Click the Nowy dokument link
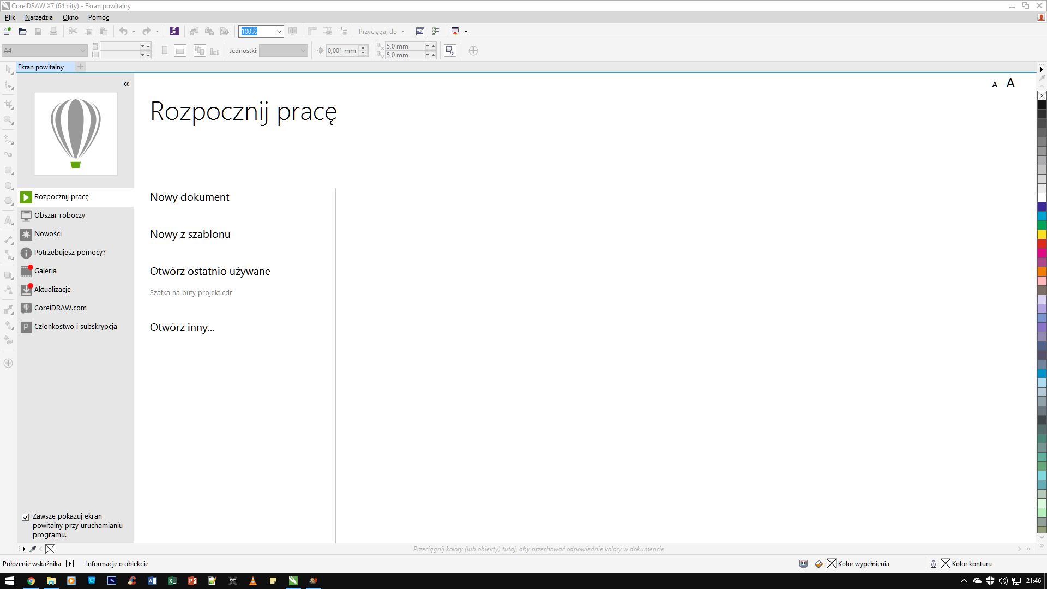The image size is (1047, 589). coord(189,197)
